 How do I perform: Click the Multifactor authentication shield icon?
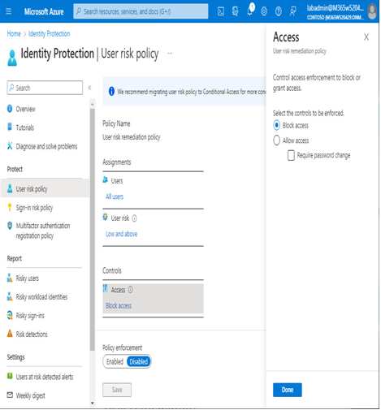(10, 226)
